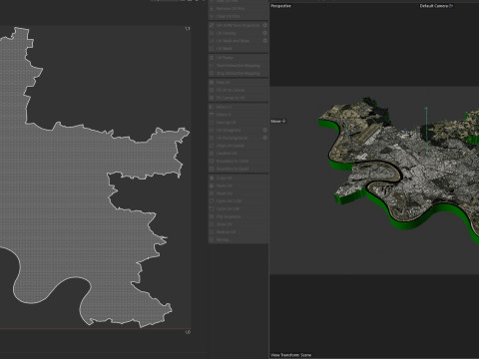Select Reset UV command

coord(238,193)
